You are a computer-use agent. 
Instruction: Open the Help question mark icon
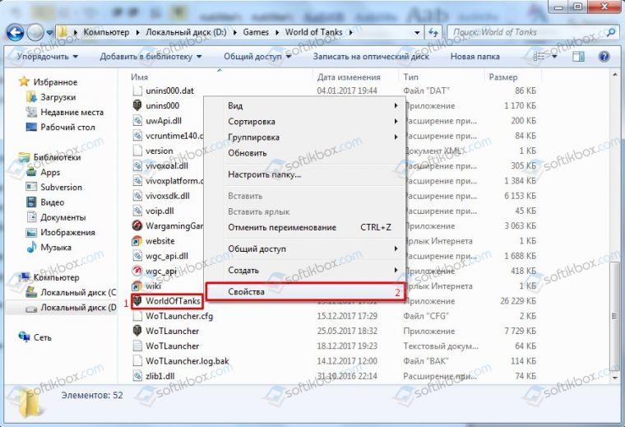coord(604,57)
